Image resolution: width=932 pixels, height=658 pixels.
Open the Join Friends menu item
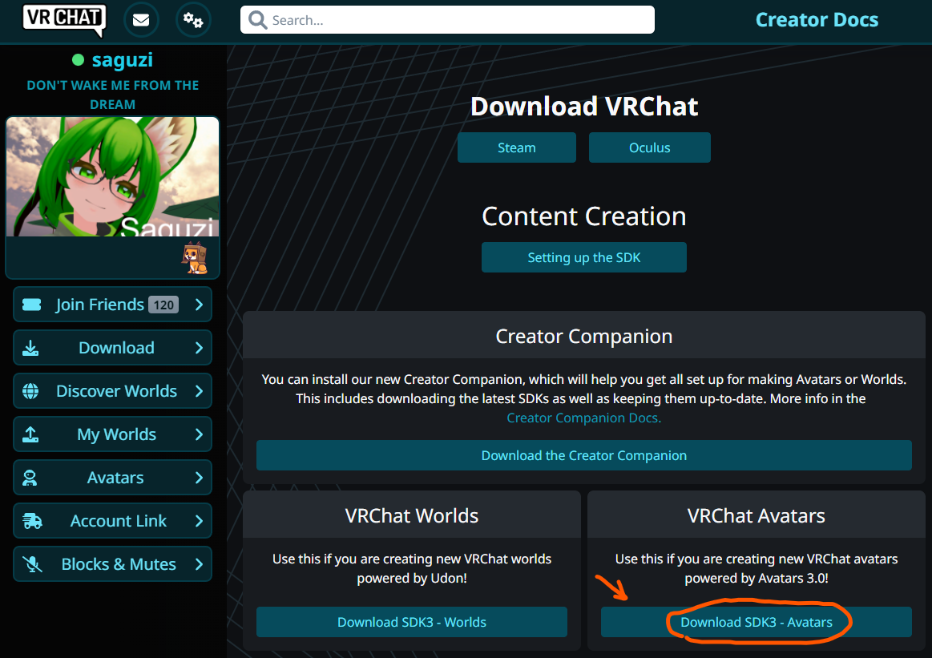point(112,305)
